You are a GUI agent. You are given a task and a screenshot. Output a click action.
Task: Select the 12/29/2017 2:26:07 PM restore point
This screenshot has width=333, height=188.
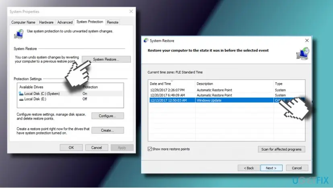click(226, 90)
